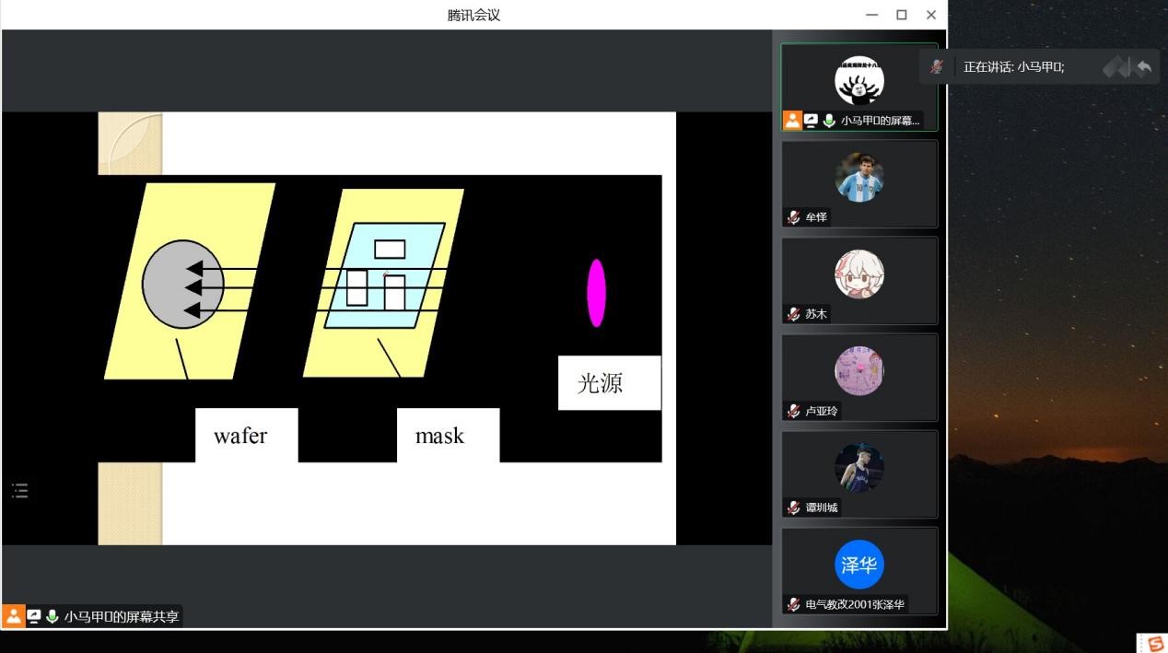This screenshot has height=653, width=1168.
Task: Select 谭圳城's avatar thumbnail
Action: [x=858, y=468]
